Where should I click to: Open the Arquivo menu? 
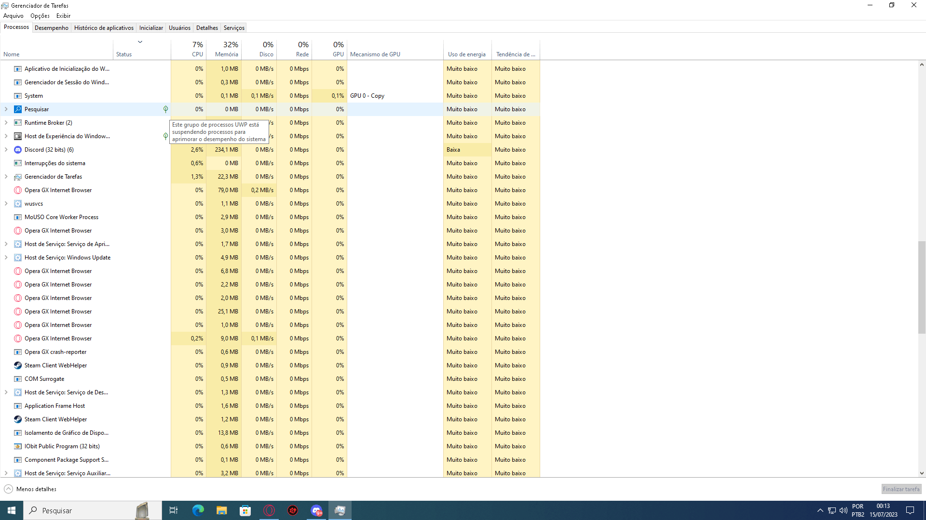tap(13, 15)
